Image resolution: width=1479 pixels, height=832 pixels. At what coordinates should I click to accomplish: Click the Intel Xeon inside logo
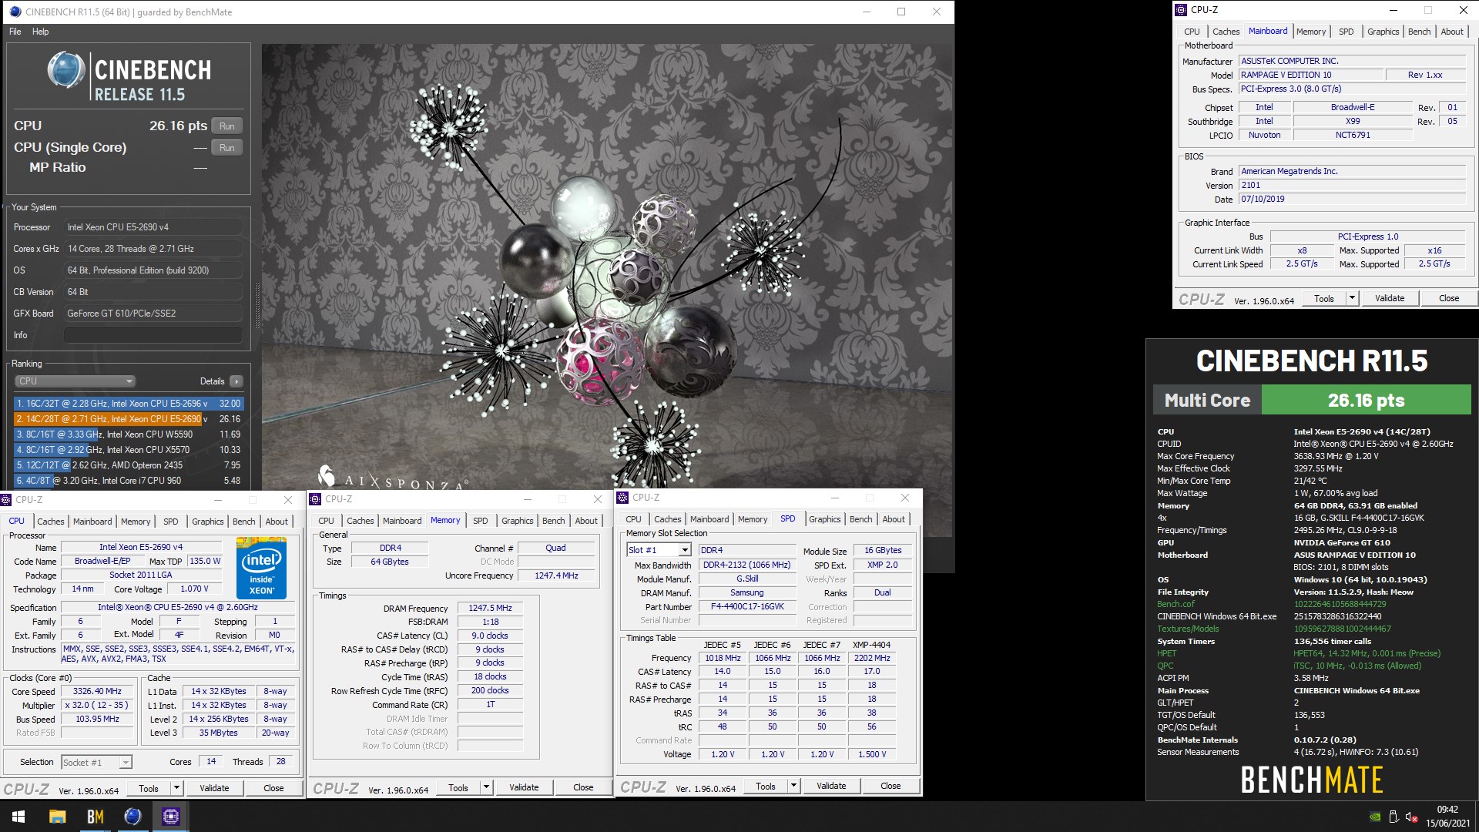coord(262,570)
